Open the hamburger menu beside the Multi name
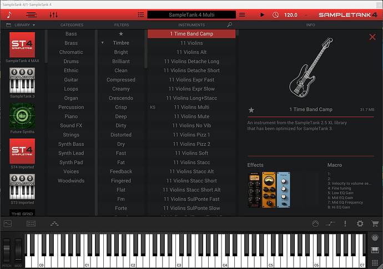The image size is (383, 269). pyautogui.click(x=242, y=15)
